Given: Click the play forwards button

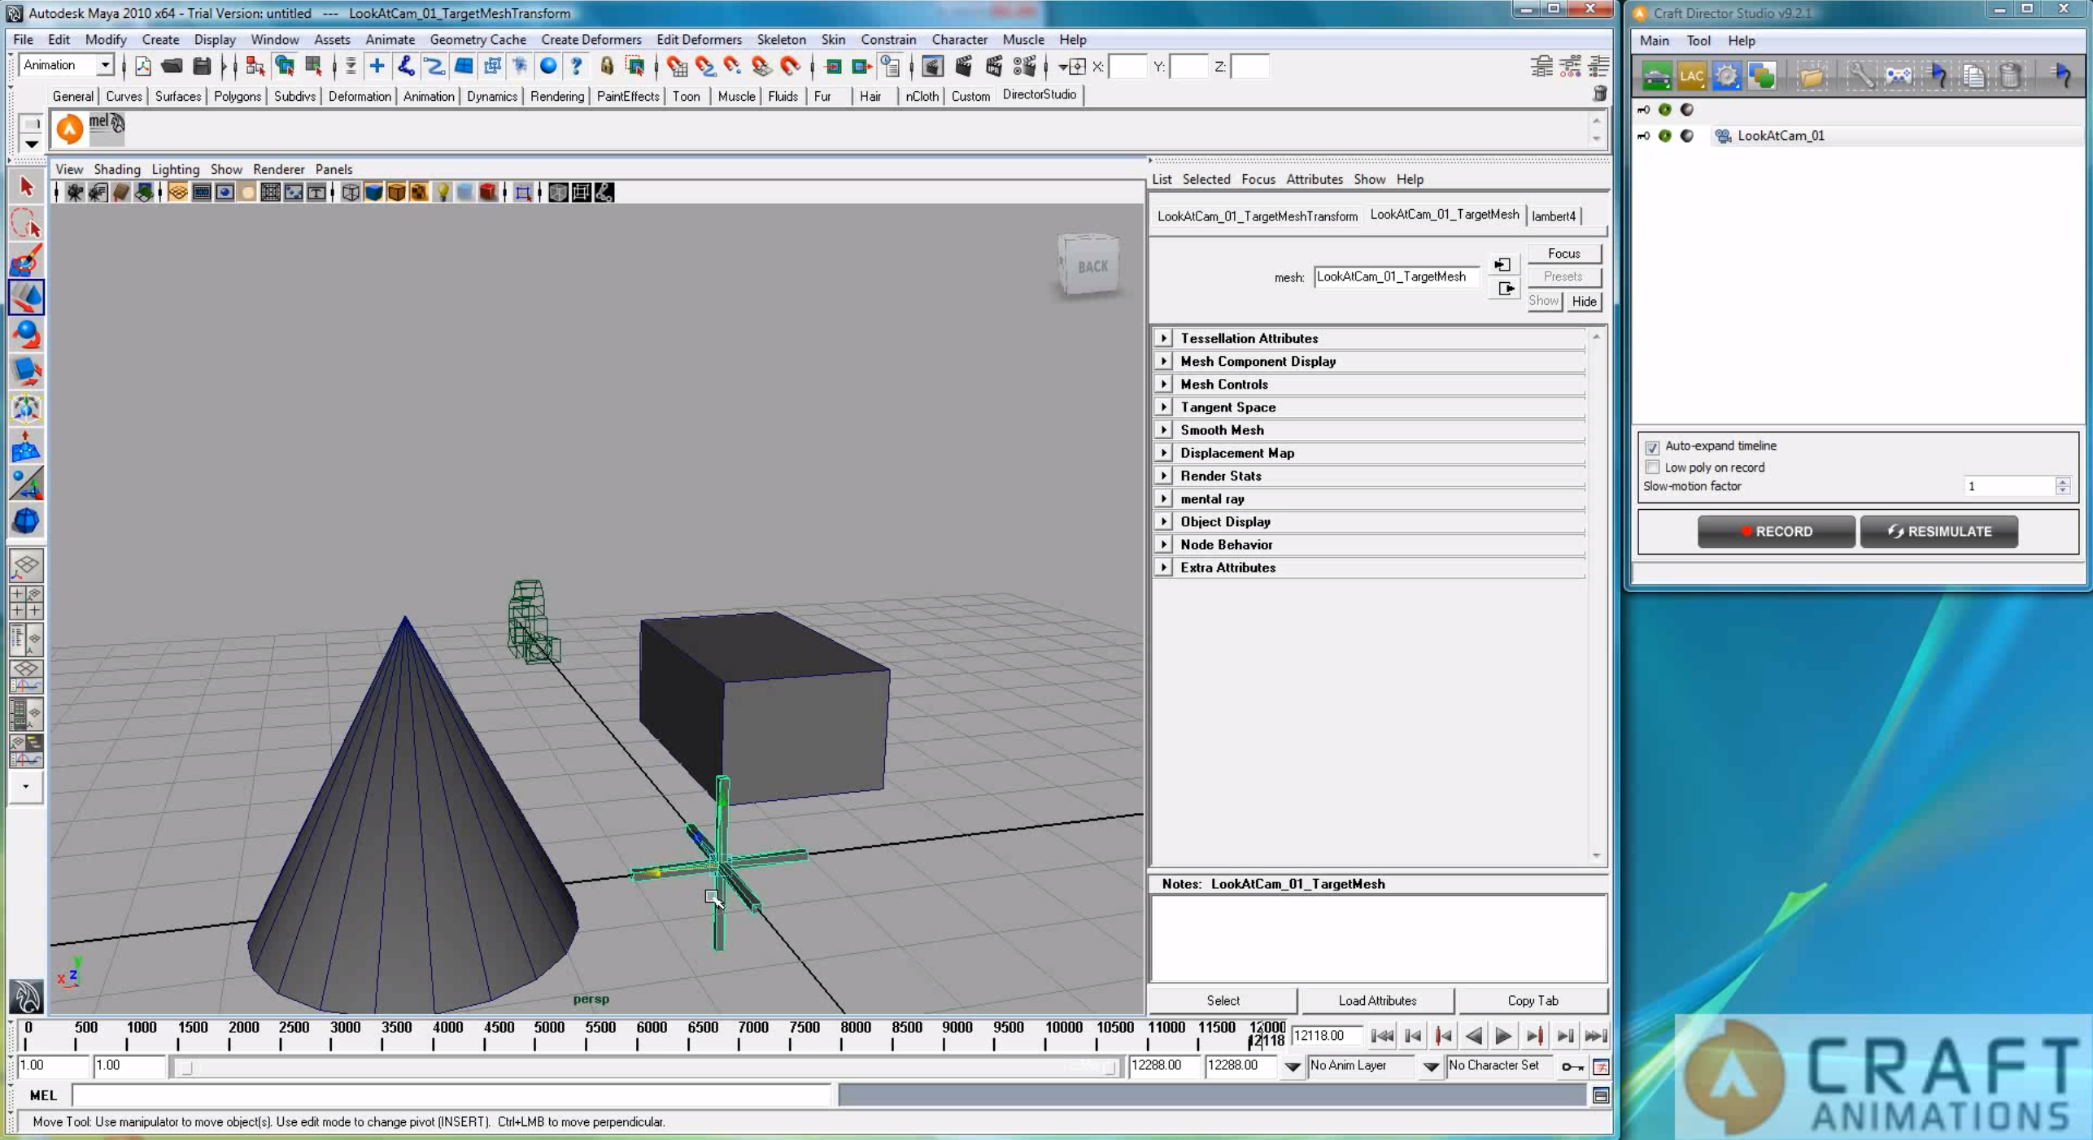Looking at the screenshot, I should click(x=1503, y=1037).
